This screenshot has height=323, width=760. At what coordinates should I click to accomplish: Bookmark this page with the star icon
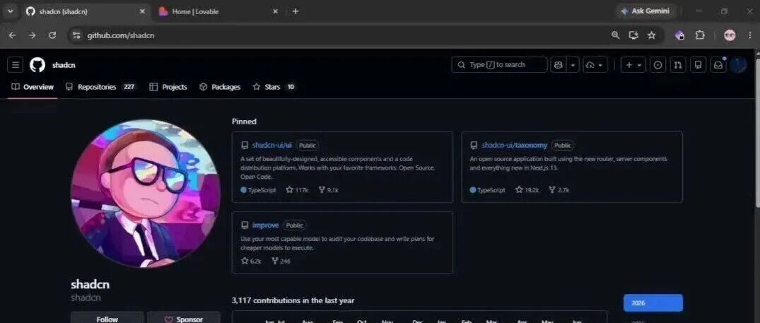tap(651, 35)
